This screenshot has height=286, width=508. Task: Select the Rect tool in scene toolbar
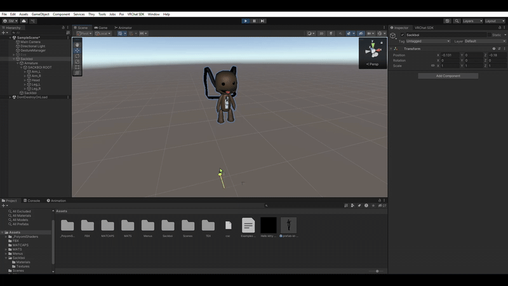pyautogui.click(x=77, y=67)
